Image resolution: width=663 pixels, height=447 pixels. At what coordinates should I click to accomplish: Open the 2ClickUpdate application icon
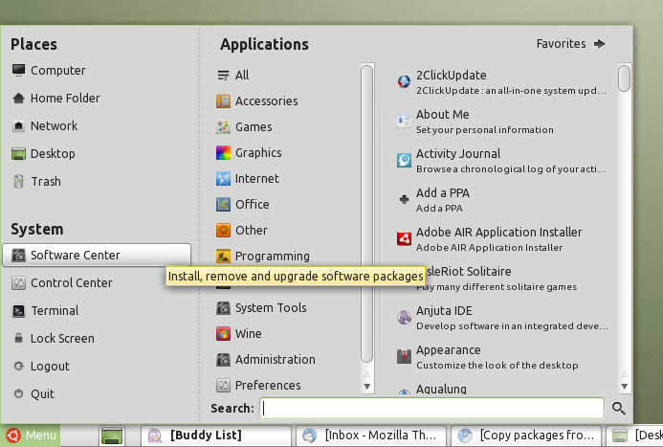(x=405, y=82)
